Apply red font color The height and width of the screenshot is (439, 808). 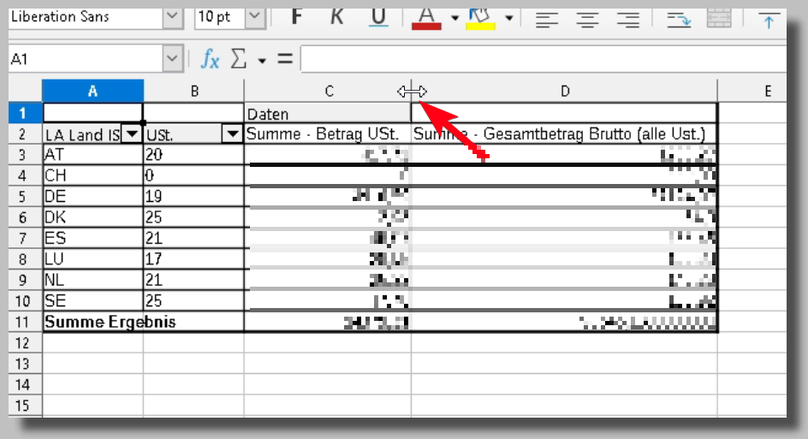click(x=427, y=18)
